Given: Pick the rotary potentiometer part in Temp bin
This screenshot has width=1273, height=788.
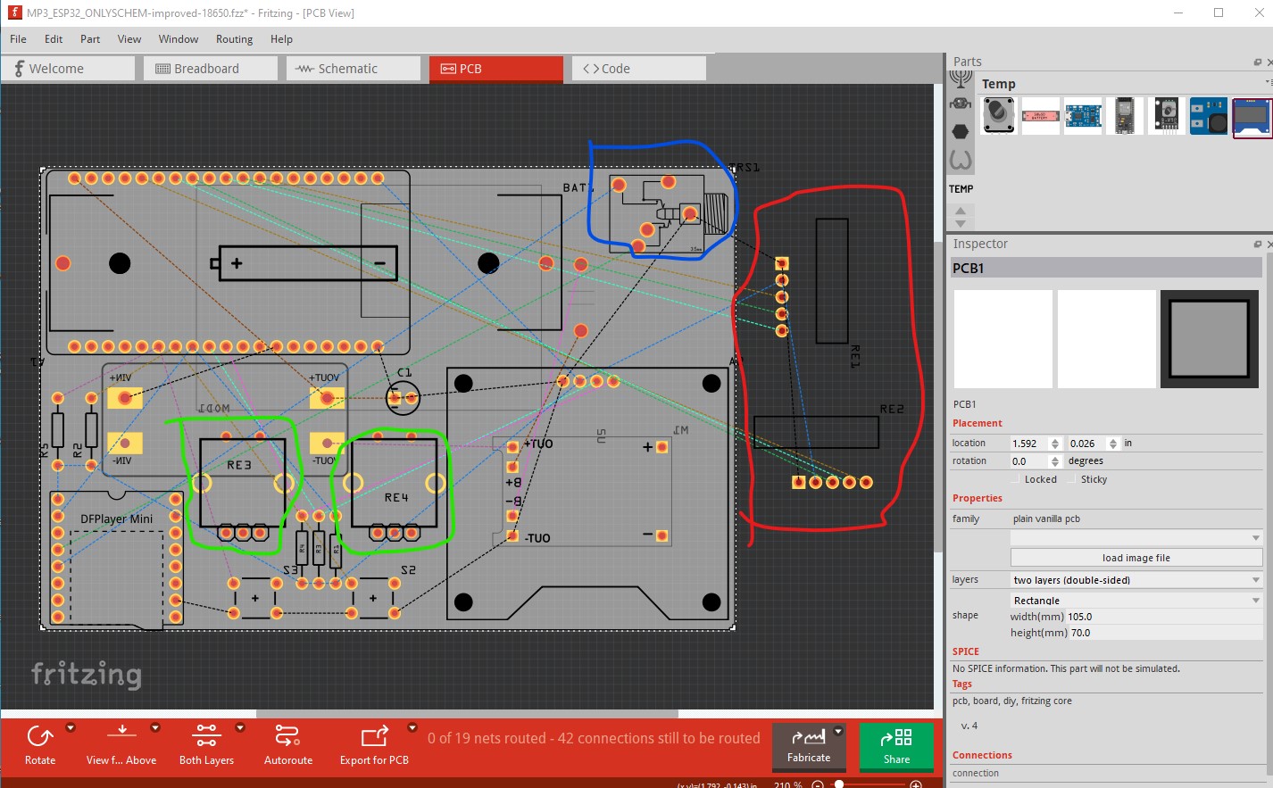Looking at the screenshot, I should click(x=999, y=116).
